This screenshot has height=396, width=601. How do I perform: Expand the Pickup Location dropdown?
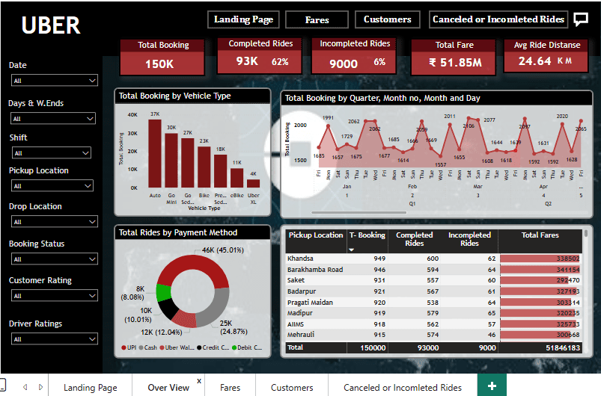pos(52,186)
